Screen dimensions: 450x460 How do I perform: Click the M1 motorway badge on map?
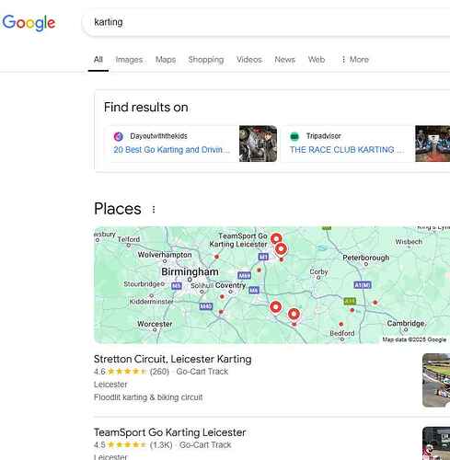click(263, 257)
